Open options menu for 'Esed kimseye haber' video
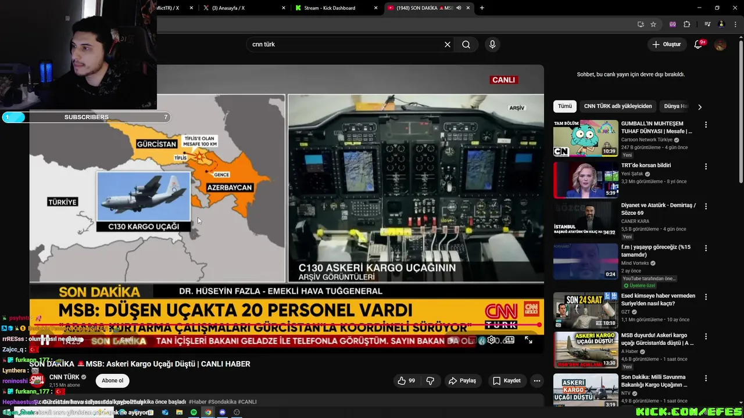Viewport: 744px width, 418px height. (706, 297)
